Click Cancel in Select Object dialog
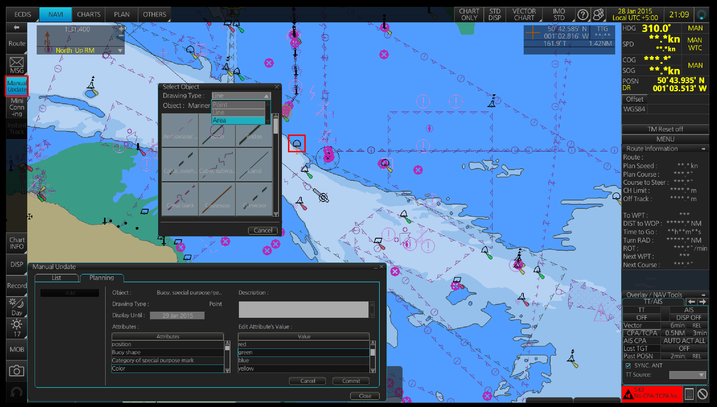The image size is (717, 407). click(263, 230)
